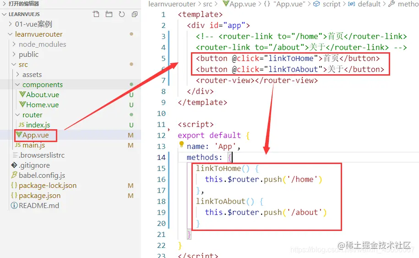Click the New Folder icon in explorer header
Screen dimensions: 419x258
tap(109, 14)
